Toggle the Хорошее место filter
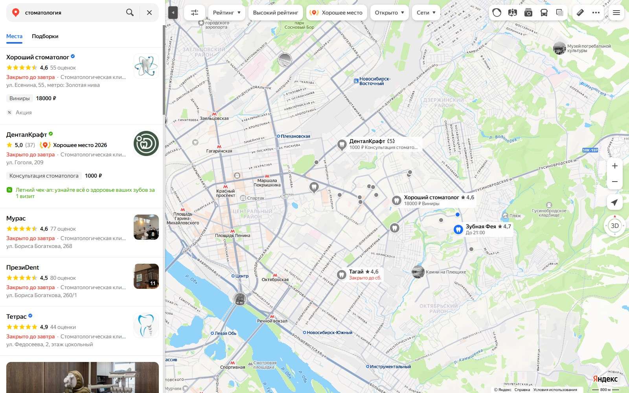Screen dimensions: 629x393 point(337,13)
